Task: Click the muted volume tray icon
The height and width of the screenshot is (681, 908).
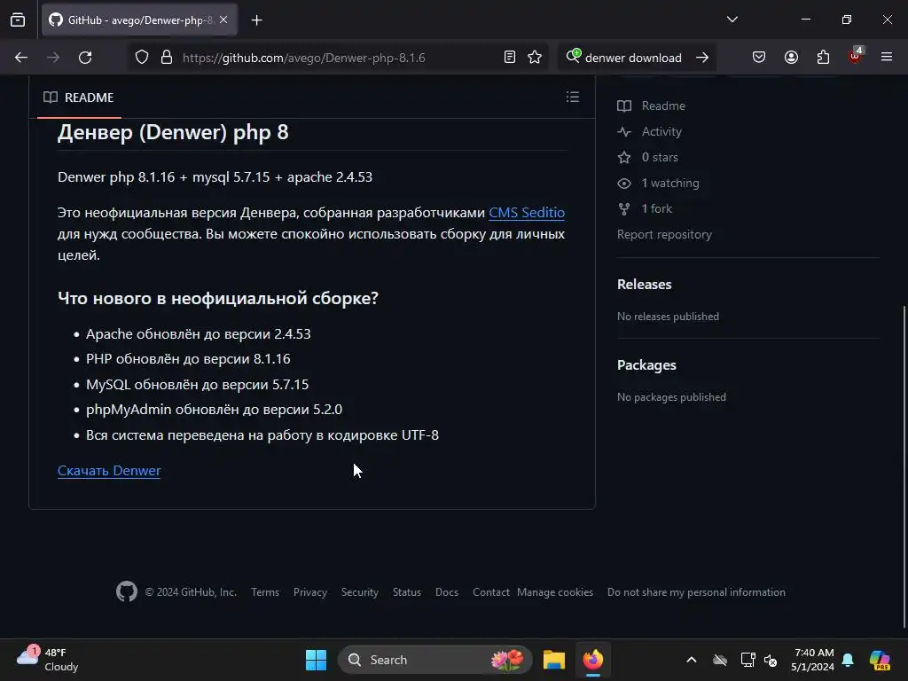Action: coord(771,660)
